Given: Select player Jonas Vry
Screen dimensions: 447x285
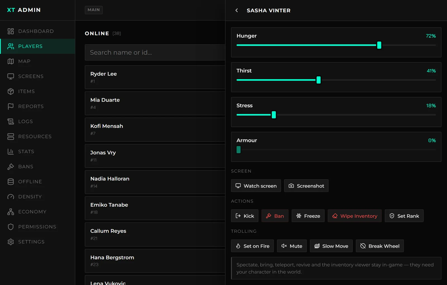Looking at the screenshot, I should 155,156.
